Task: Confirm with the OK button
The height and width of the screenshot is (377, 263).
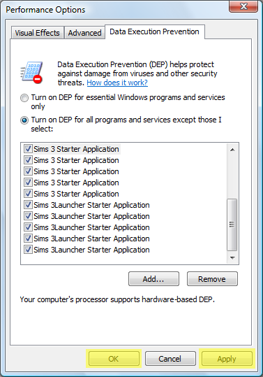Action: pyautogui.click(x=114, y=359)
